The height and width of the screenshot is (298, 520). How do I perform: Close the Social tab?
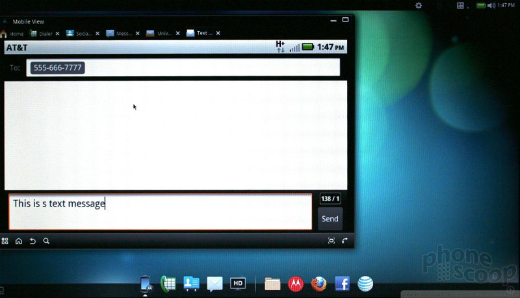click(97, 34)
